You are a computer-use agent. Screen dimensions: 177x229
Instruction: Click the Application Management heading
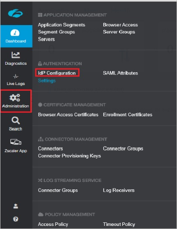tap(75, 15)
